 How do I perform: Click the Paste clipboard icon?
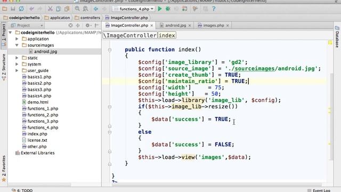(x=67, y=9)
